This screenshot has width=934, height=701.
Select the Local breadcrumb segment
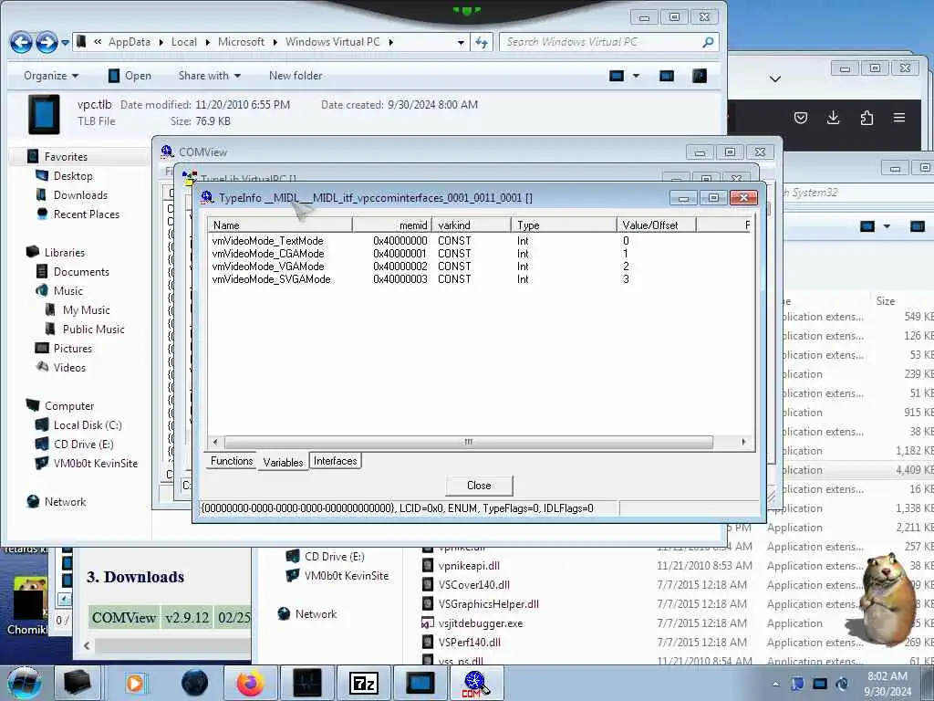tap(184, 42)
